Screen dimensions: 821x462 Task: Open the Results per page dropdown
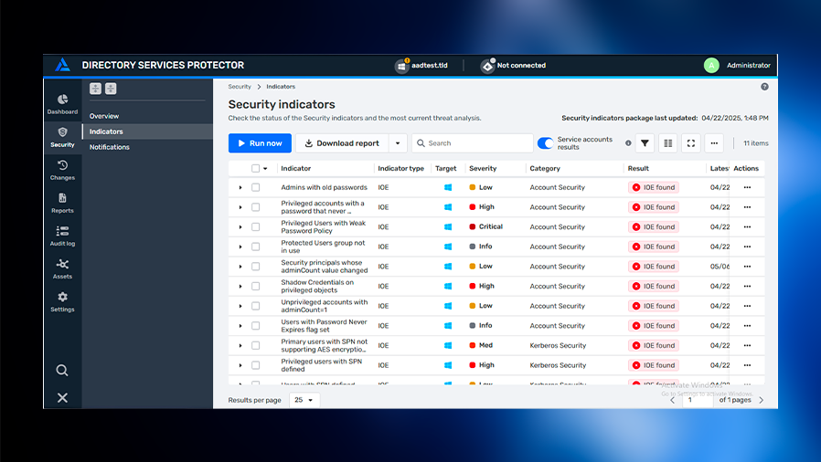point(304,400)
